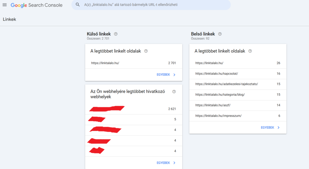Click the Külső linkek heading
This screenshot has height=169, width=309.
(99, 34)
